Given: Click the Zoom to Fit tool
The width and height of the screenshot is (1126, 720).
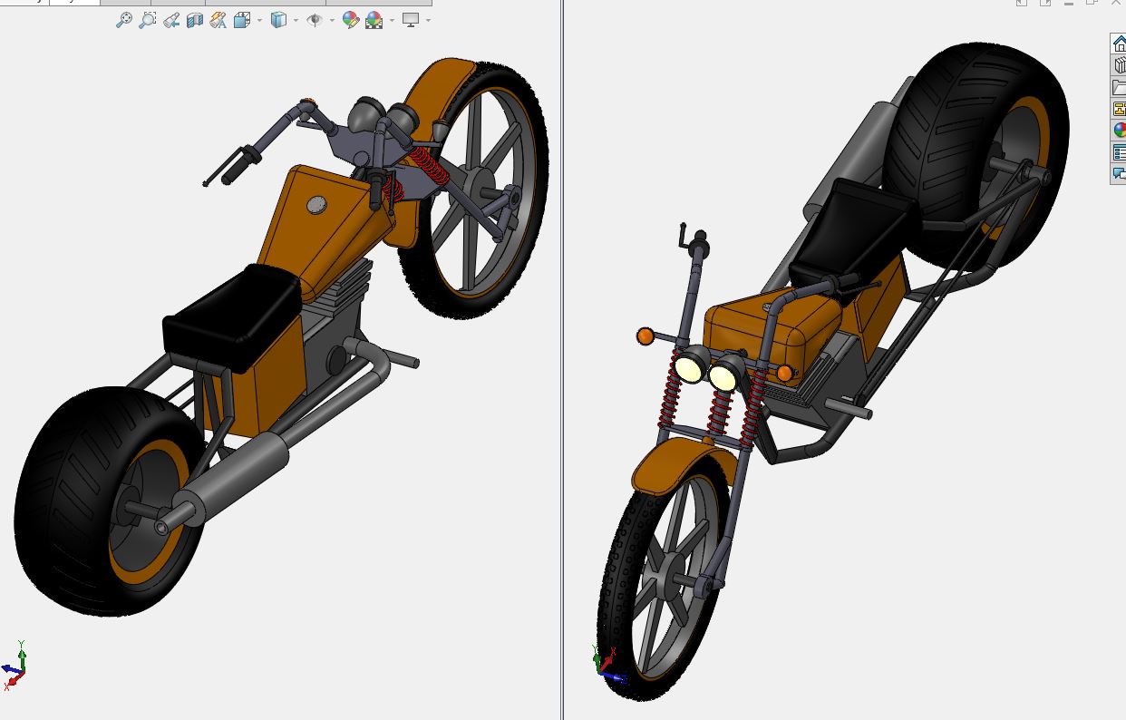Looking at the screenshot, I should coord(124,20).
